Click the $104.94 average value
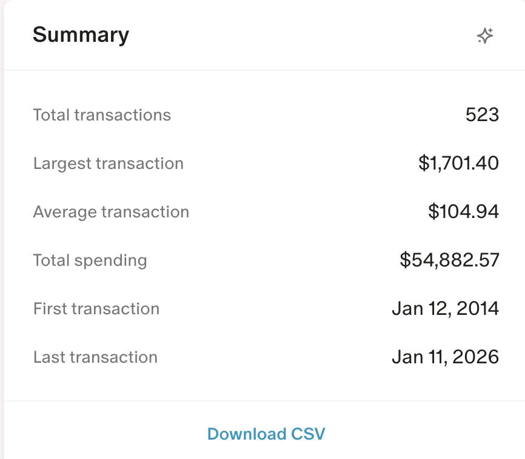This screenshot has width=525, height=459. pos(464,212)
